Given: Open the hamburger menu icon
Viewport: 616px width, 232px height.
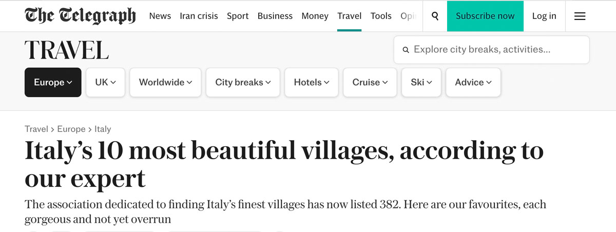Looking at the screenshot, I should tap(580, 16).
